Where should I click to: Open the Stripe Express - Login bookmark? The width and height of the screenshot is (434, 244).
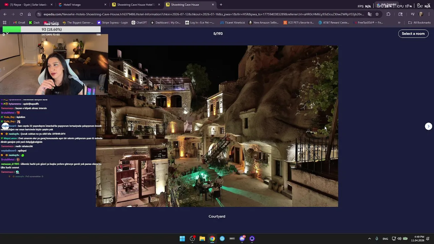point(113,23)
